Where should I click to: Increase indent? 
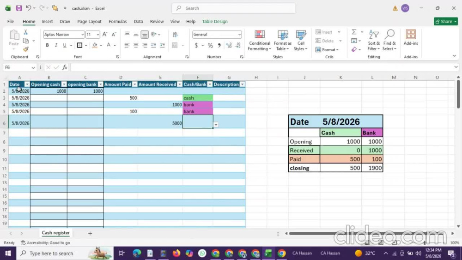tap(162, 45)
